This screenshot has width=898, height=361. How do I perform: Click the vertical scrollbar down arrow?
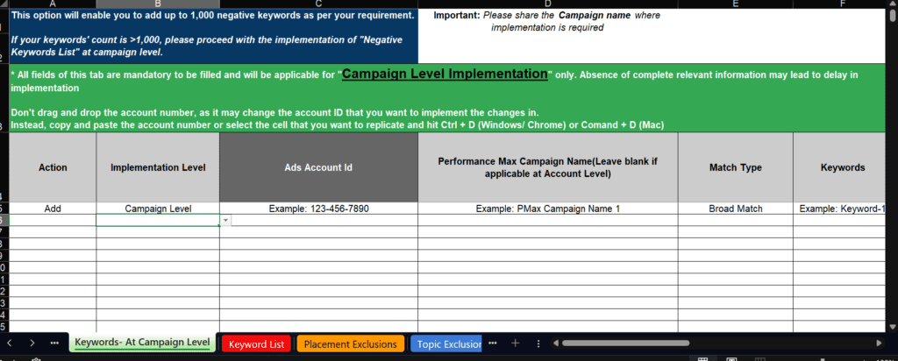point(892,327)
